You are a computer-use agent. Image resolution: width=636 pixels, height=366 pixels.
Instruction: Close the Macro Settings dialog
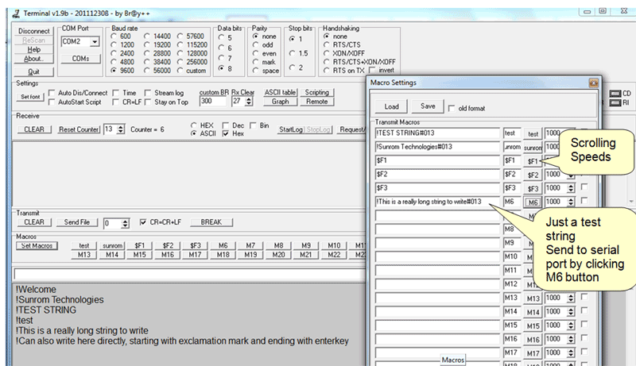592,83
